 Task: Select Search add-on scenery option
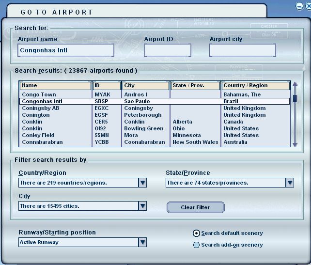click(x=196, y=245)
